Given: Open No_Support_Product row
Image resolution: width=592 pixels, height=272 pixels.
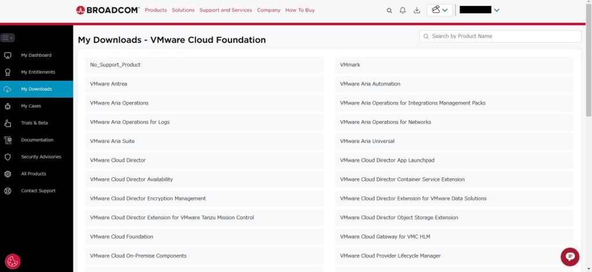Looking at the screenshot, I should (204, 65).
